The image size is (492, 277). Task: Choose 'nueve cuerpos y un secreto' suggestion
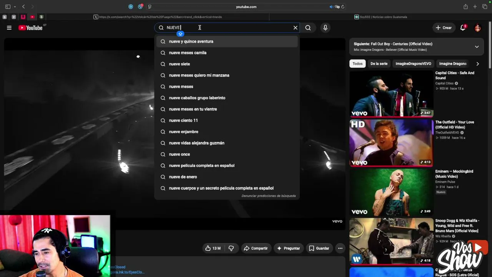point(227,188)
